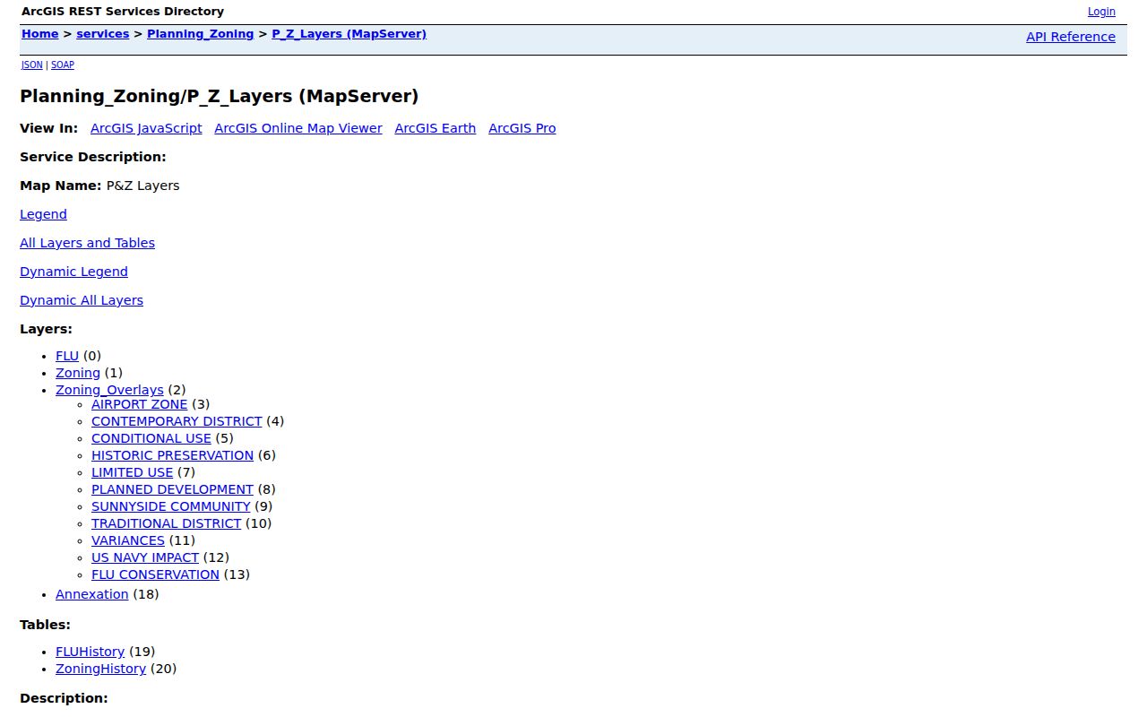Click the page heading Planning_Zoning/P_Z_Layers (MapServer)
The image size is (1147, 717).
(x=220, y=96)
